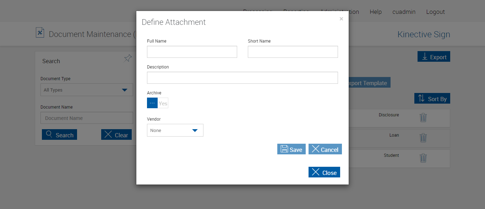
Task: Click the Document Maintenance page icon
Action: [x=40, y=33]
